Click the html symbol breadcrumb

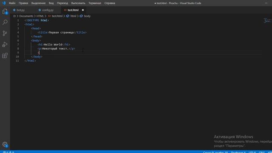[x=71, y=16]
